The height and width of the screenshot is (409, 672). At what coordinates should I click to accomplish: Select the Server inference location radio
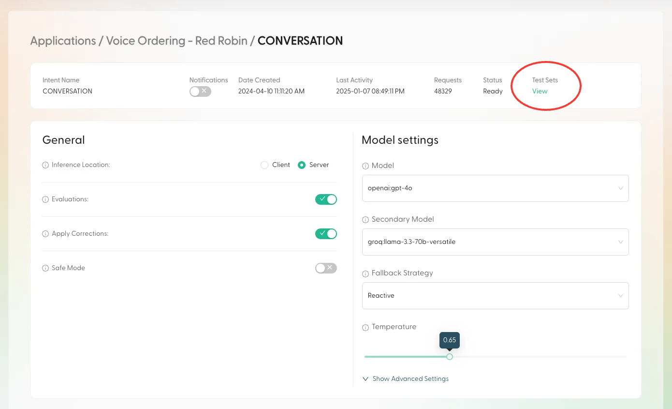pyautogui.click(x=302, y=165)
